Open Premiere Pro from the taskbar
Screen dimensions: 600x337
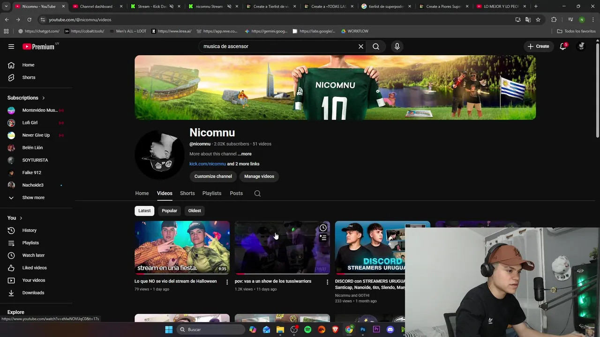point(376,330)
